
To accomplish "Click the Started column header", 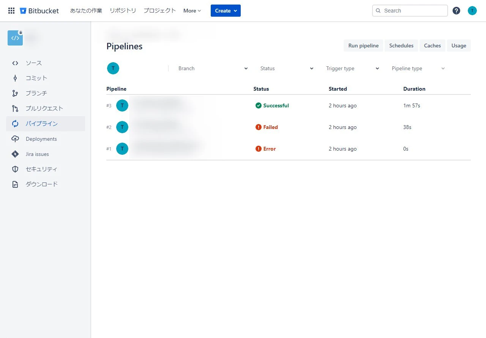I will pos(338,89).
